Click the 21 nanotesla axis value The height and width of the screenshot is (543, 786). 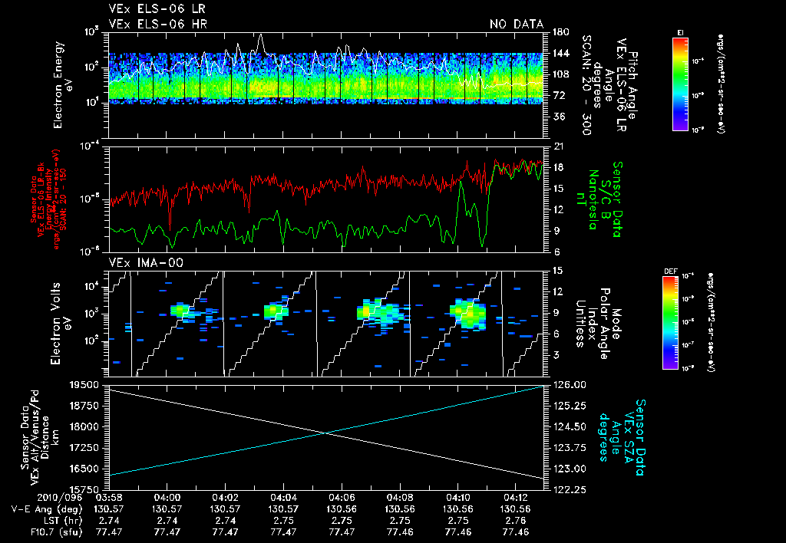coord(558,146)
